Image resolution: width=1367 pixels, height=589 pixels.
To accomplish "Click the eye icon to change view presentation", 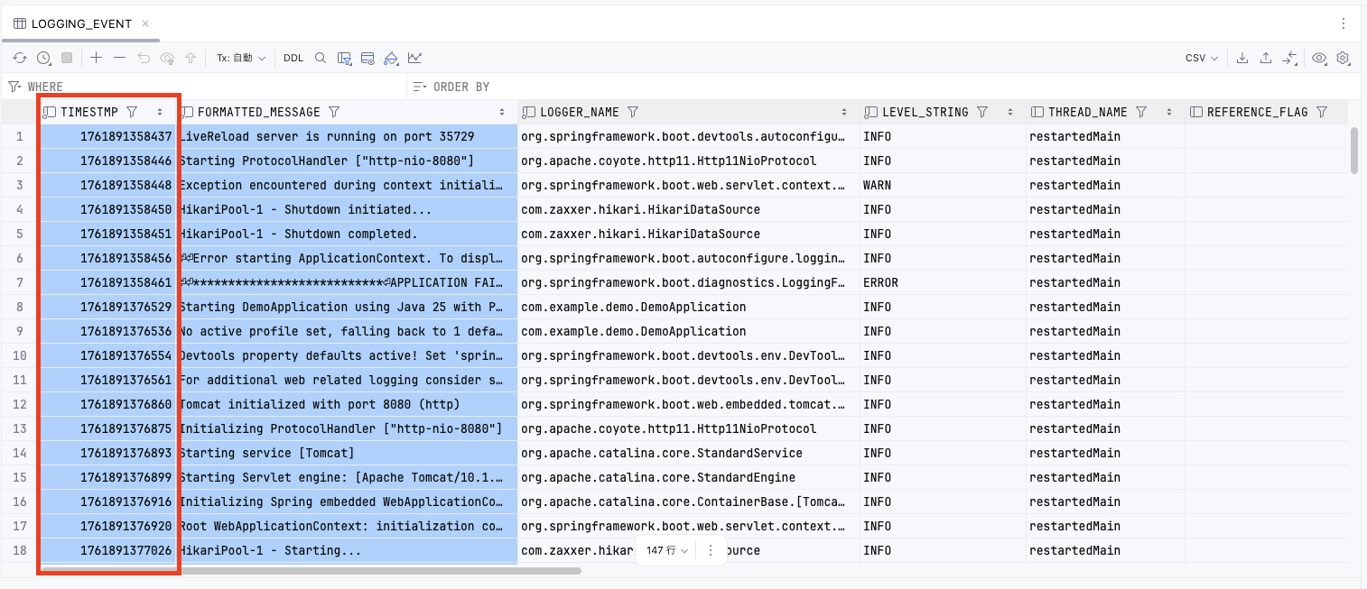I will pyautogui.click(x=1318, y=57).
